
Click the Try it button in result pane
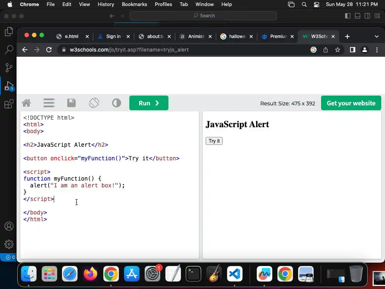(x=214, y=141)
